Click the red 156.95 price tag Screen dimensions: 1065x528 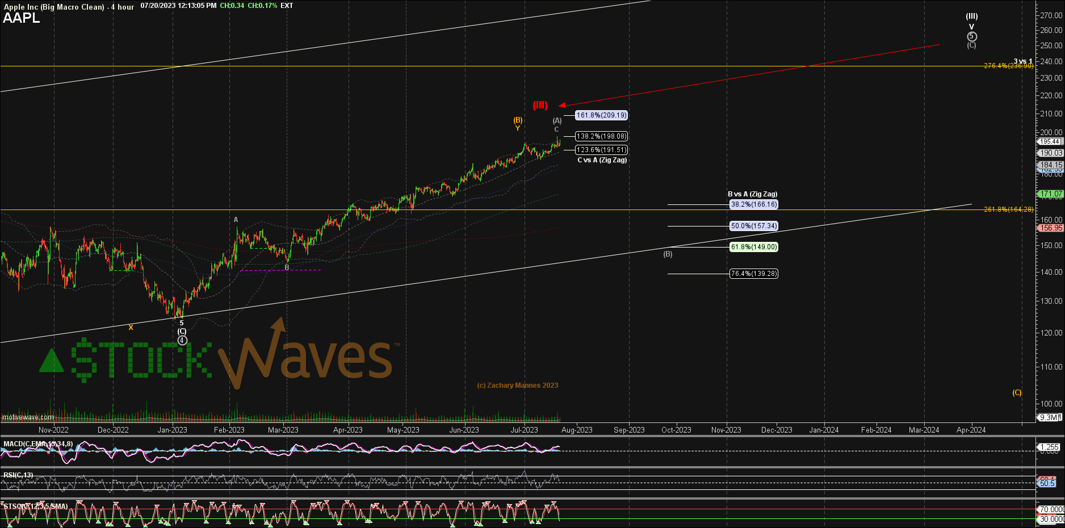[1050, 228]
